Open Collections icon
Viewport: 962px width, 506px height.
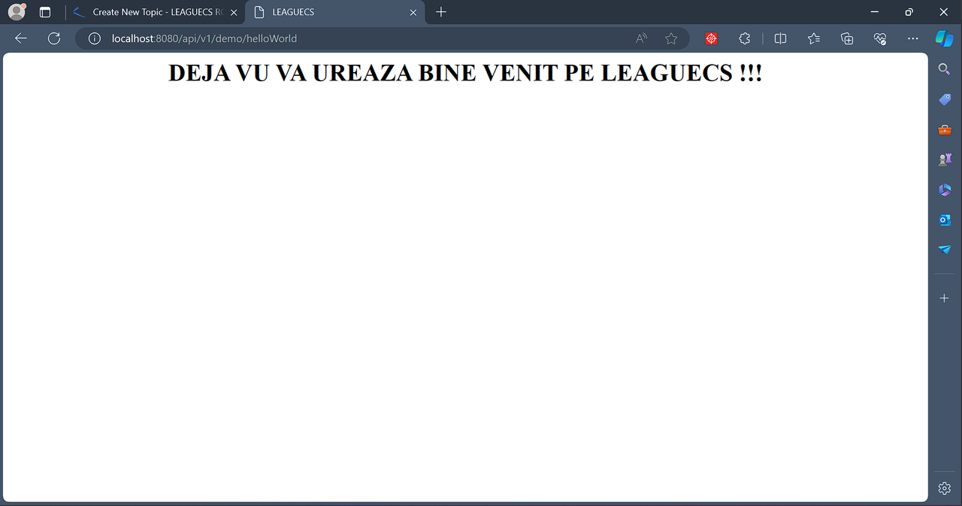point(847,38)
